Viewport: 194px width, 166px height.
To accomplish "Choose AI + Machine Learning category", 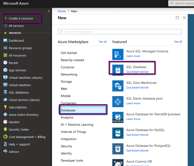I will [77, 125].
